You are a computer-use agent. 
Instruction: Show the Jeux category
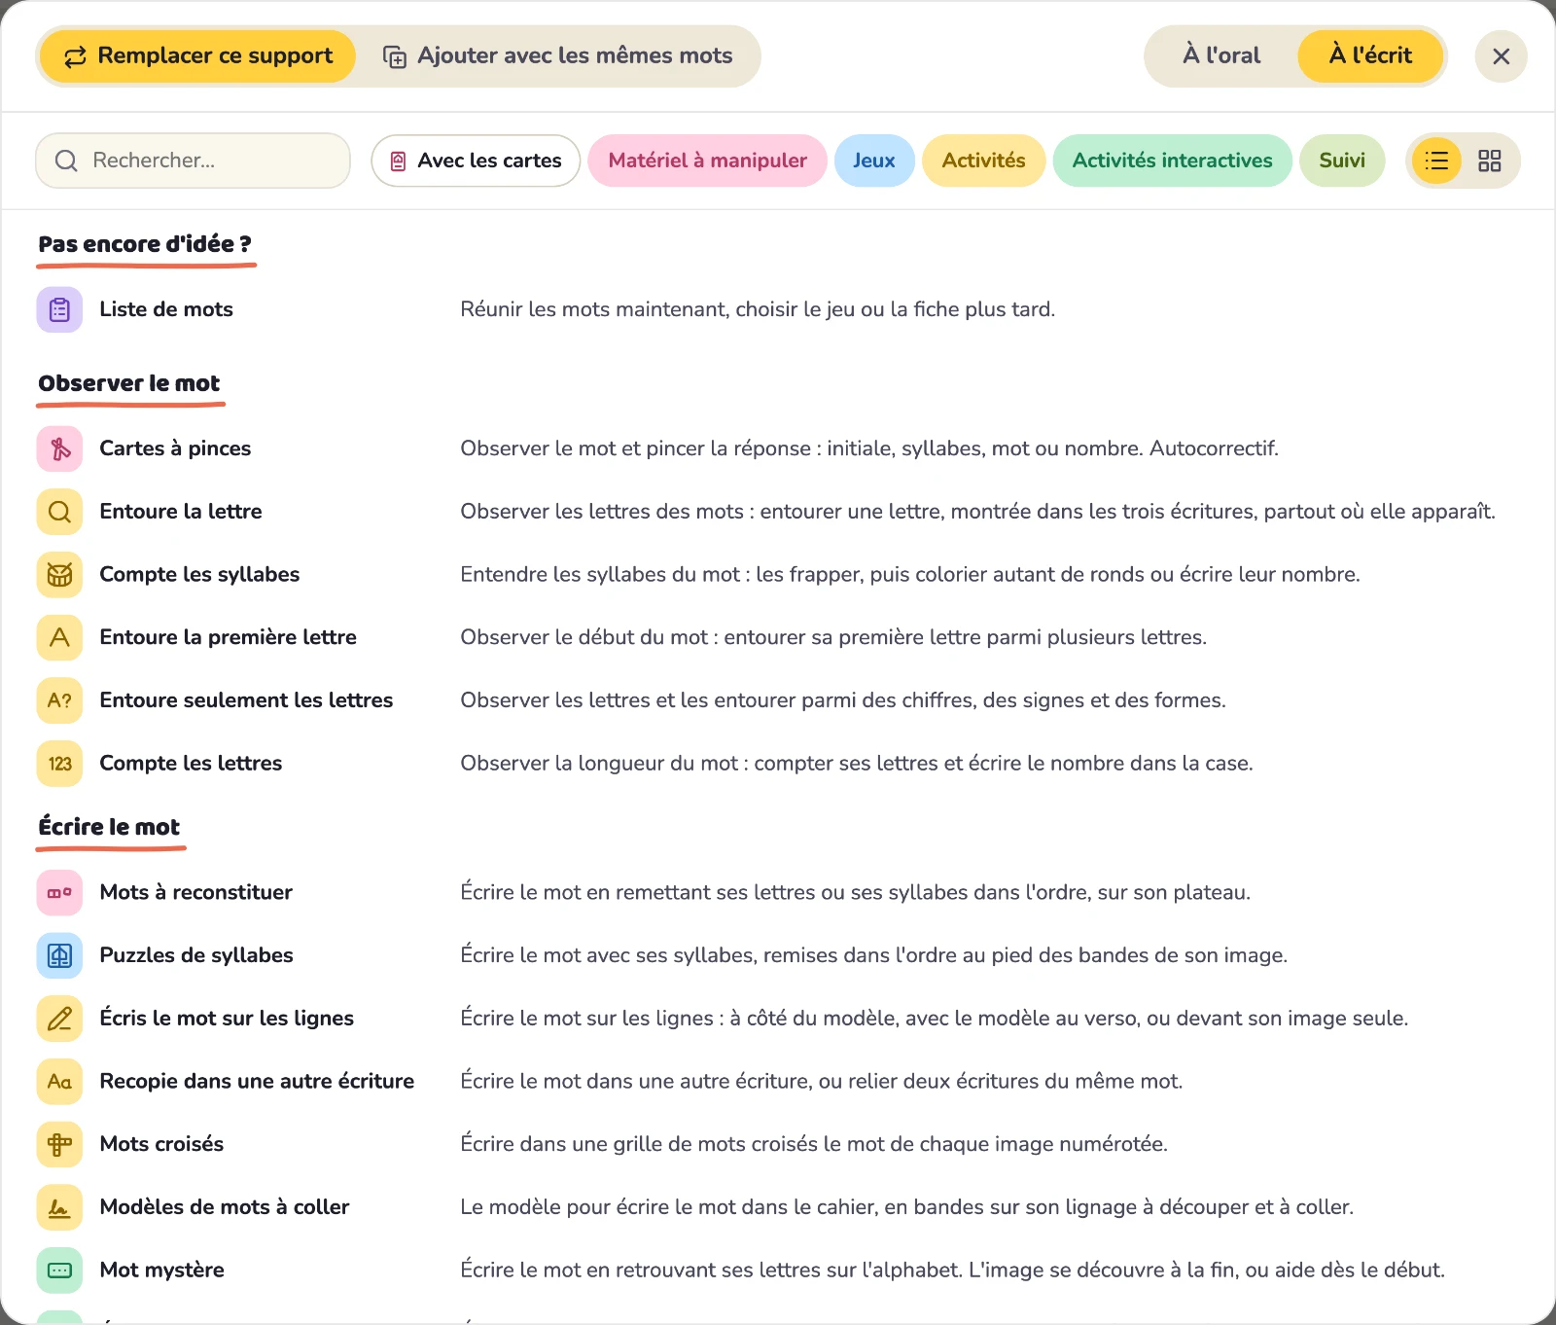tap(874, 161)
